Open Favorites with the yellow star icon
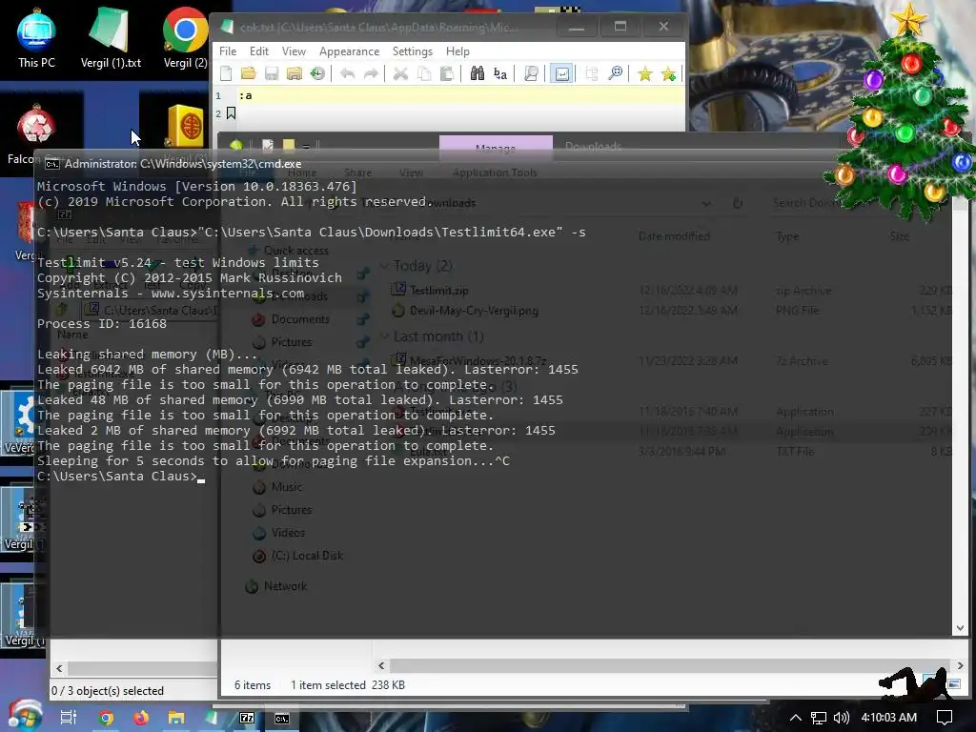The image size is (976, 732). 645,74
